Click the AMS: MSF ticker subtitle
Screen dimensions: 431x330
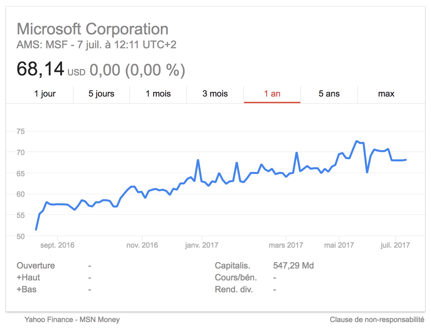coord(42,45)
